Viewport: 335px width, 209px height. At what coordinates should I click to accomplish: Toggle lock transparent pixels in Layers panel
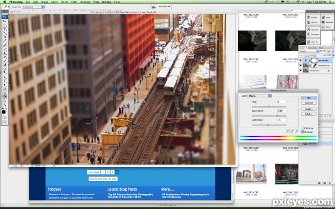tap(306, 56)
